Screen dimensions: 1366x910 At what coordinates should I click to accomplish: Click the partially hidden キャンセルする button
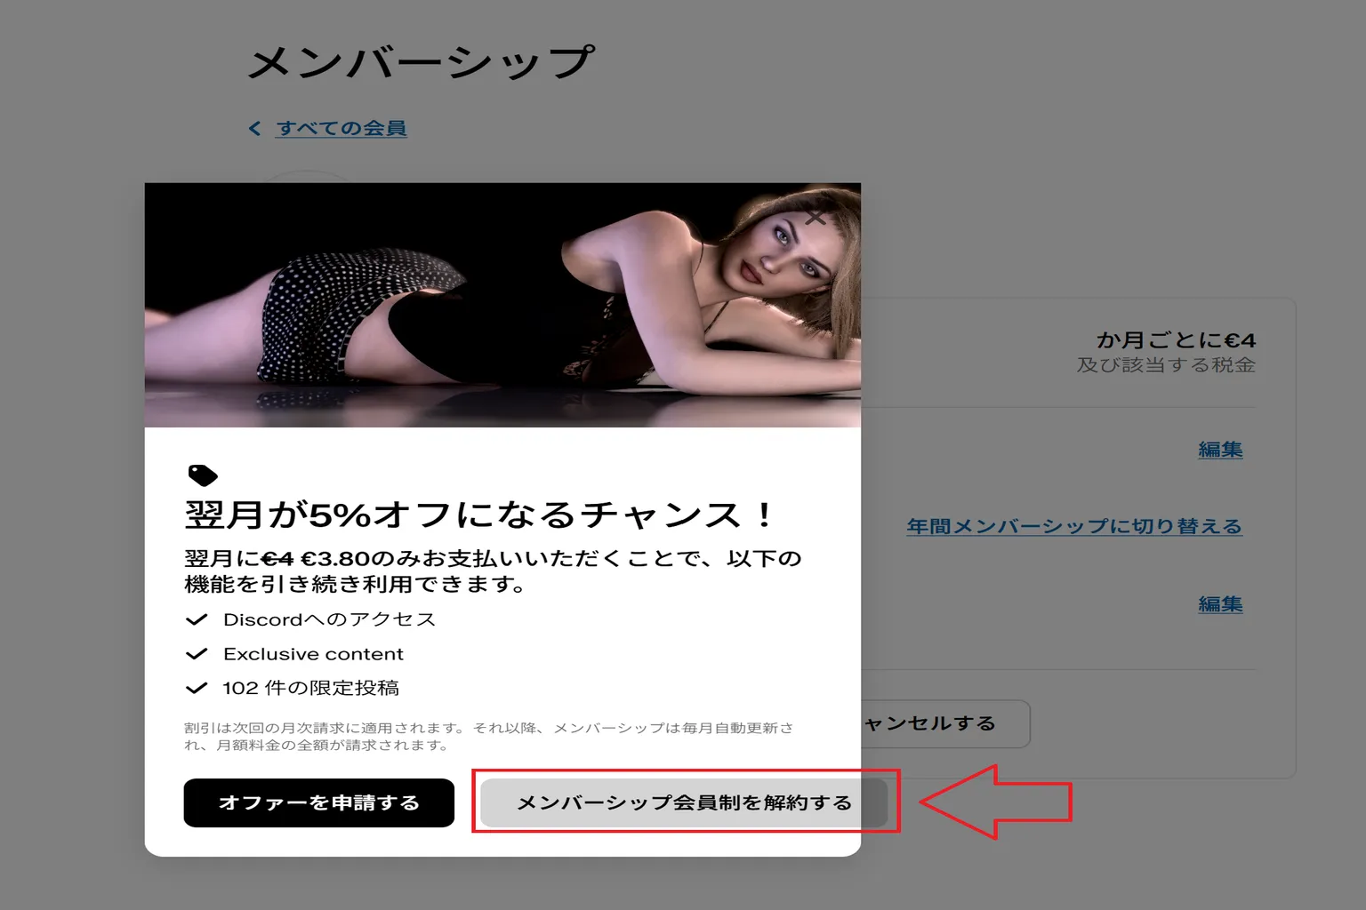[944, 723]
